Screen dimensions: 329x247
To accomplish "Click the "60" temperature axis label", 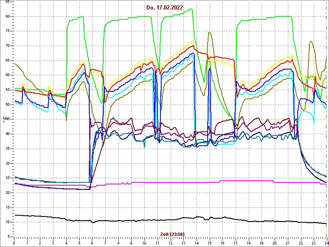I will [x=7, y=75].
